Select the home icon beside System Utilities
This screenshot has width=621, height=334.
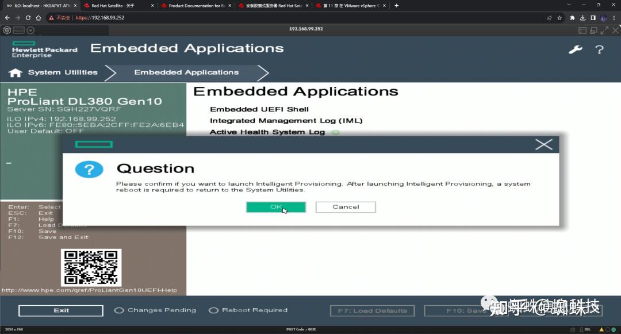[15, 72]
